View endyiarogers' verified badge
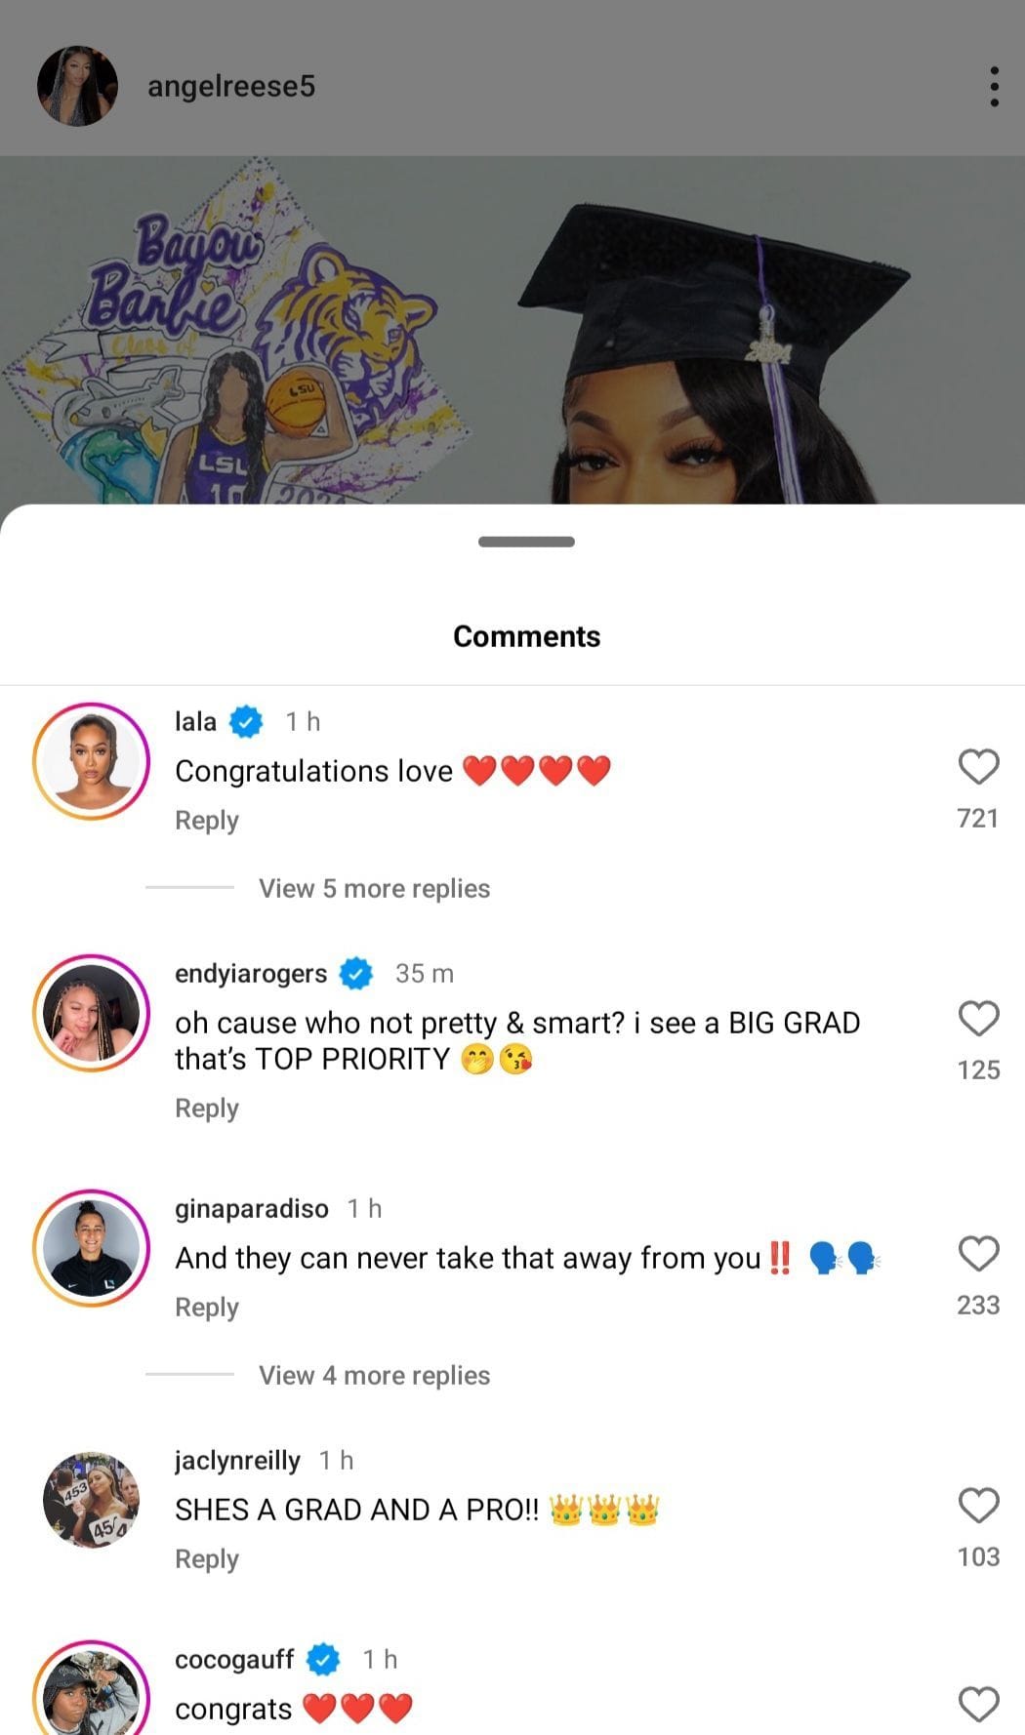 coord(356,972)
